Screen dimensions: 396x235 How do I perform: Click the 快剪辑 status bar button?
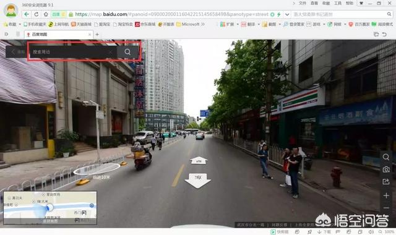(x=280, y=232)
